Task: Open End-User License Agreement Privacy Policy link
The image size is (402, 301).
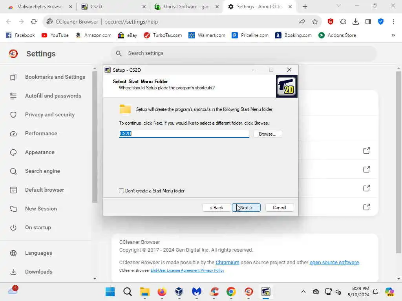Action: [x=187, y=270]
